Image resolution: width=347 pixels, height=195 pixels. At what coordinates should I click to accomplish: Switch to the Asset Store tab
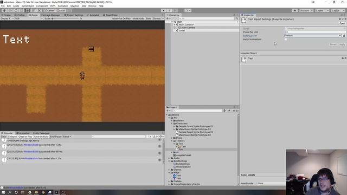(110, 15)
